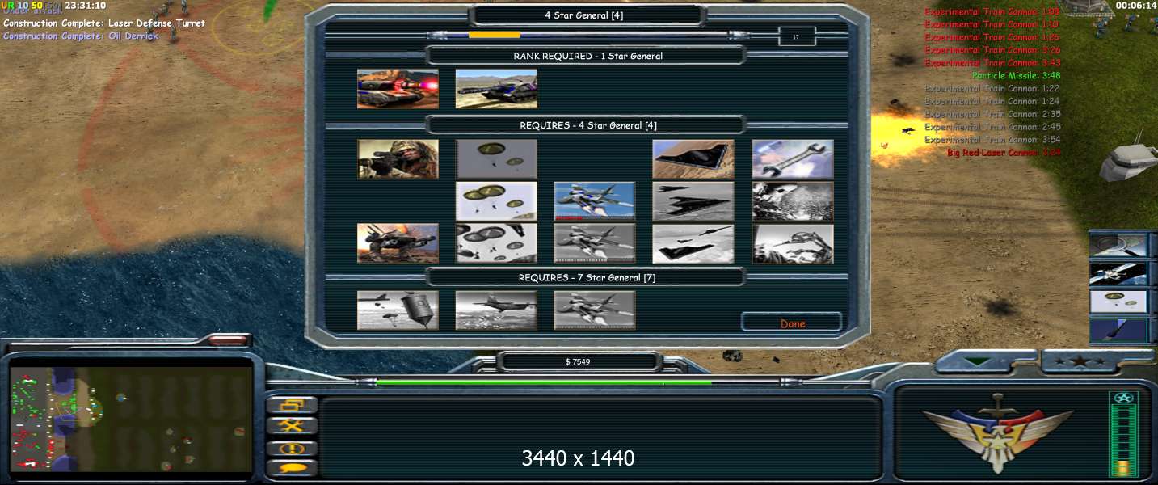The width and height of the screenshot is (1158, 485).
Task: Select gray stealth bombers in middle row
Action: point(693,201)
